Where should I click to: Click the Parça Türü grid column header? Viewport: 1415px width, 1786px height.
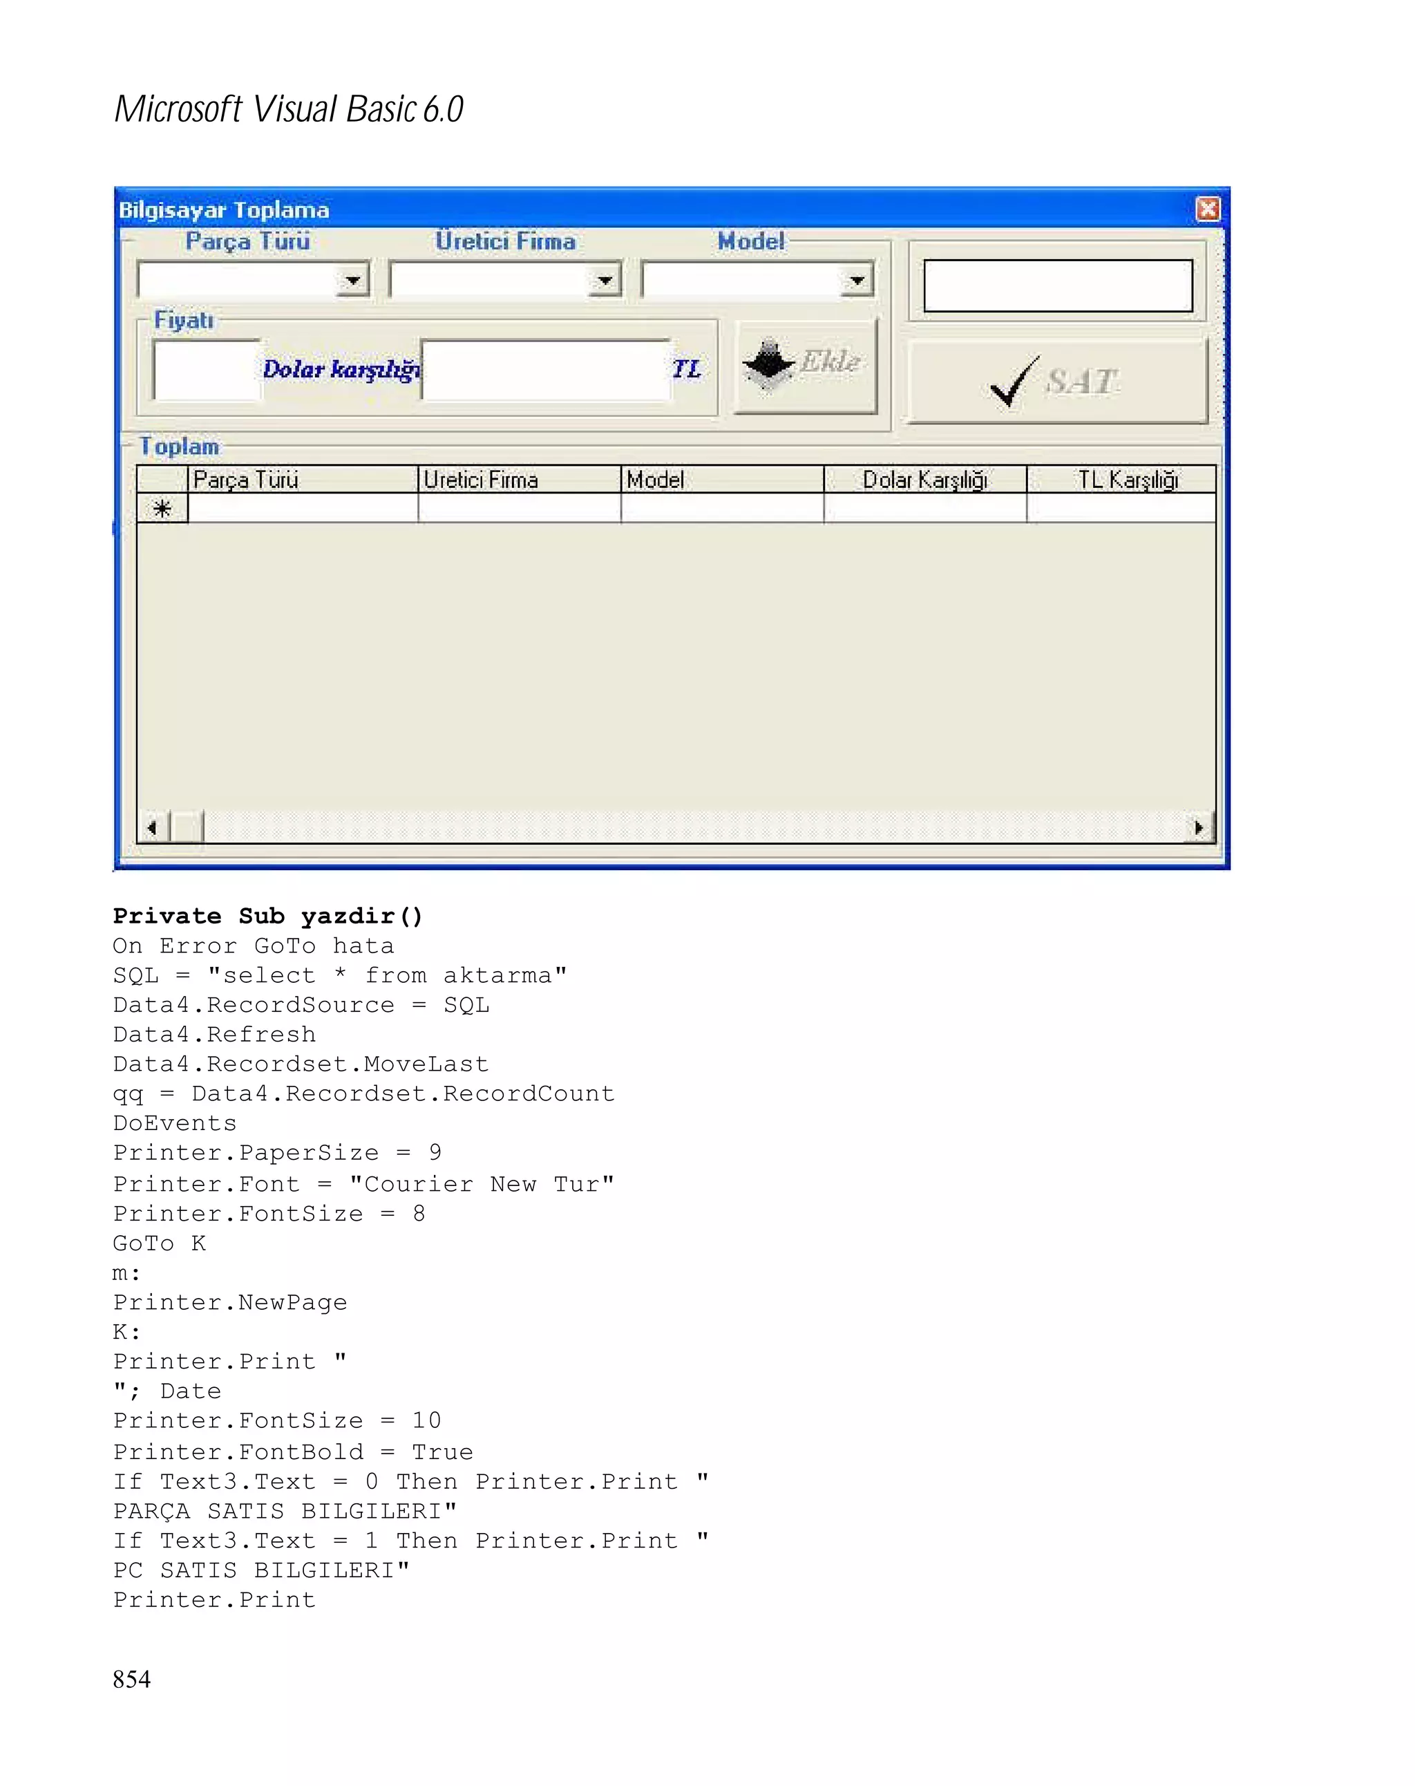click(303, 480)
